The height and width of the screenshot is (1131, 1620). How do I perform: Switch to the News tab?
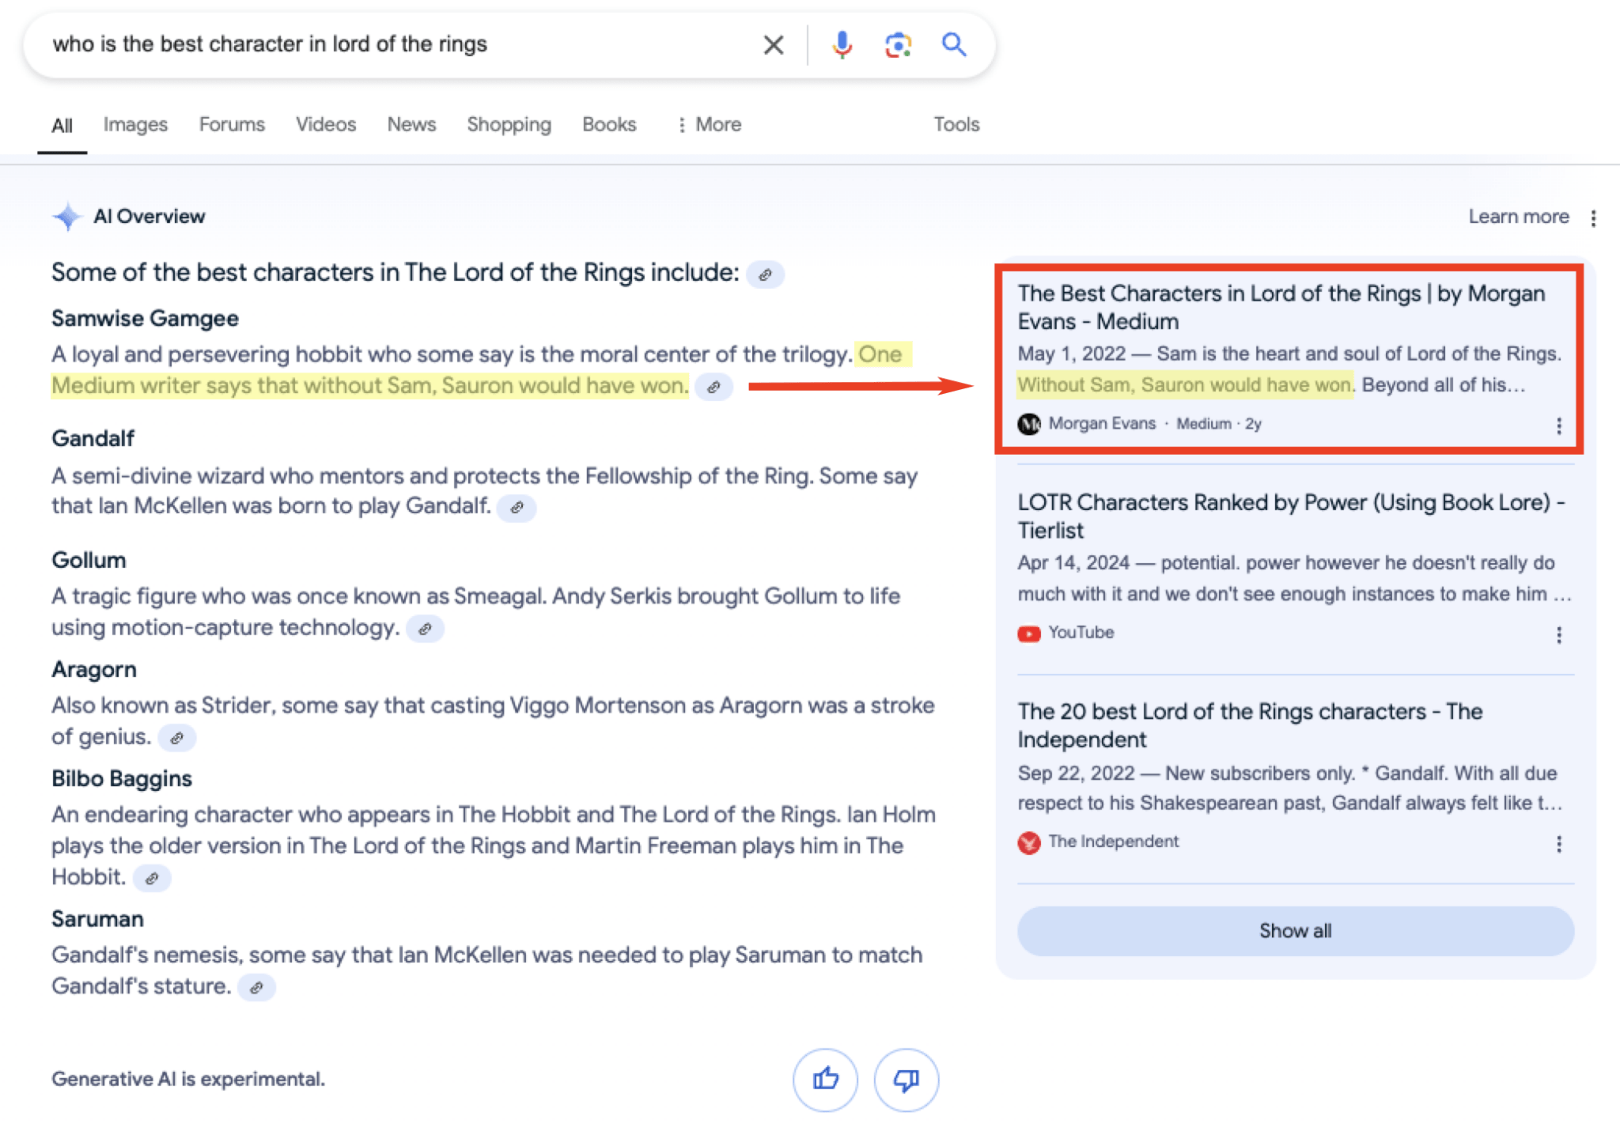tap(411, 125)
